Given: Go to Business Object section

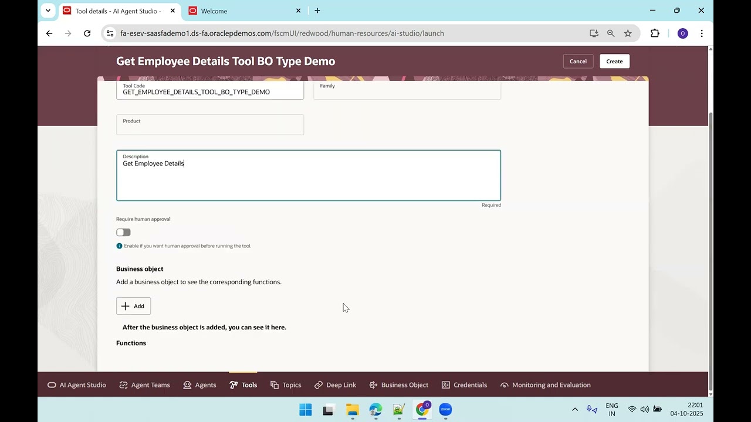Looking at the screenshot, I should [399, 385].
